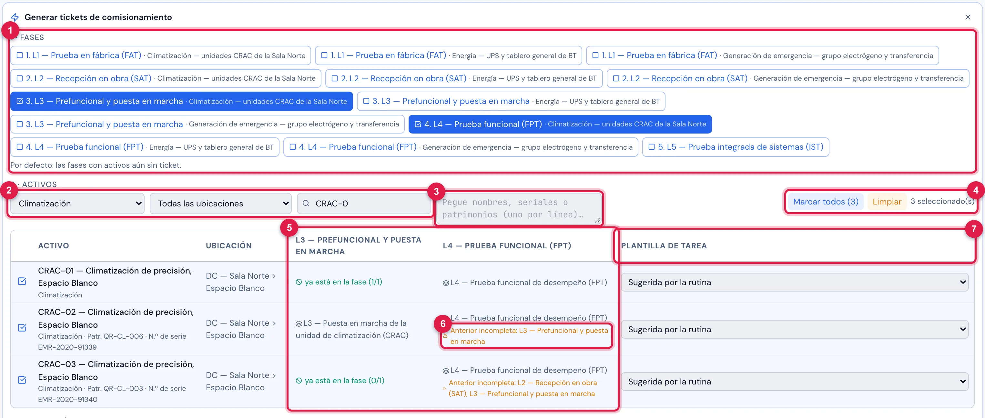Open task template dropdown for CRAC-01

[x=795, y=282]
